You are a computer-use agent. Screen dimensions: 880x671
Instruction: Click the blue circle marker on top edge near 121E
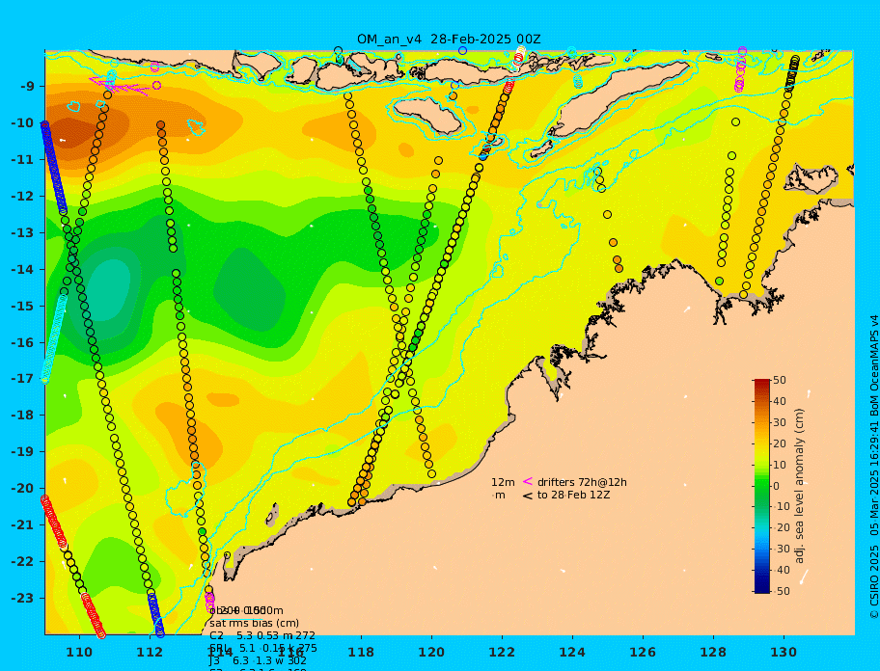462,50
